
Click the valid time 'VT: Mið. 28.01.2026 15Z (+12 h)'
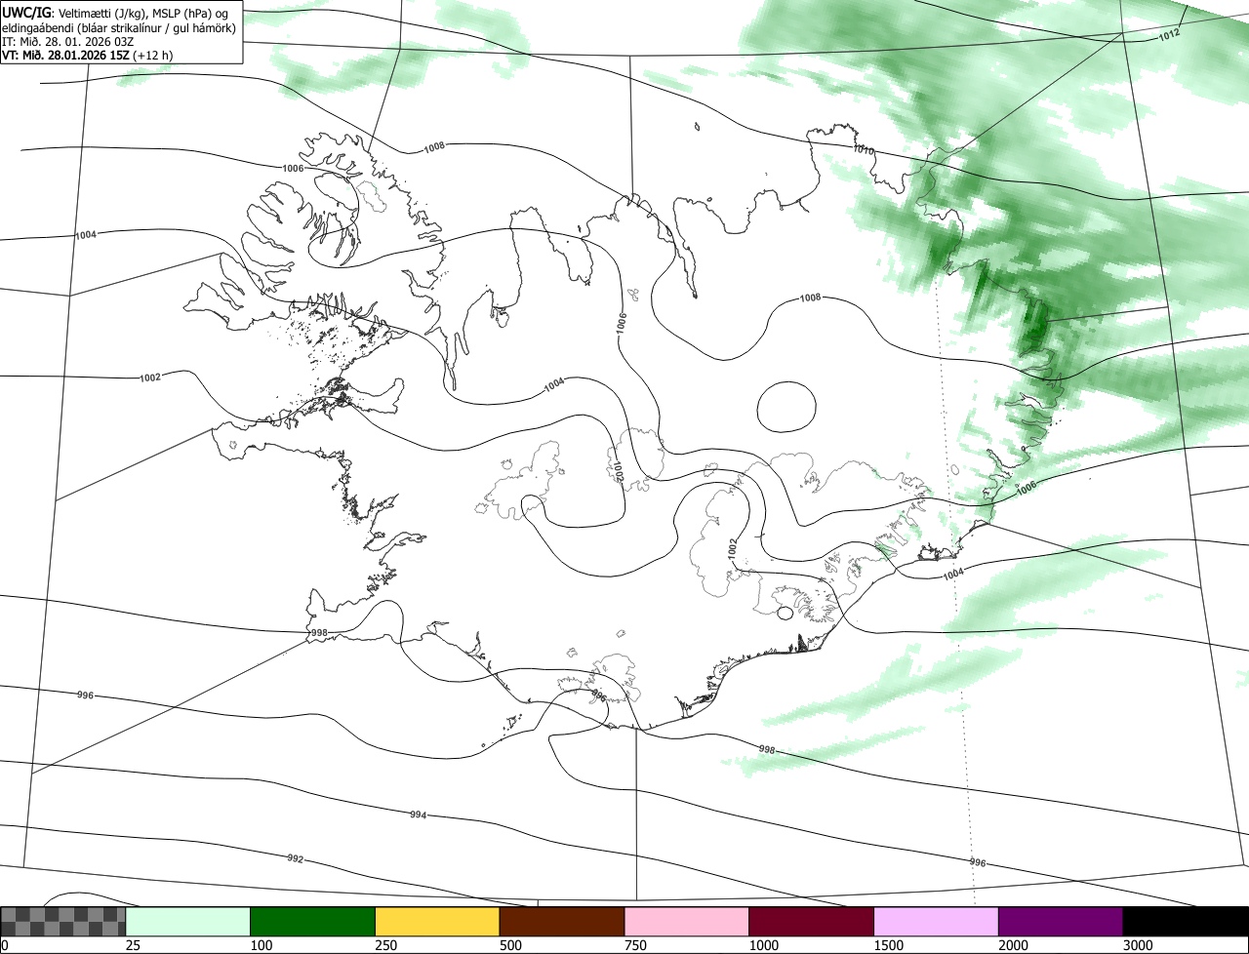88,55
